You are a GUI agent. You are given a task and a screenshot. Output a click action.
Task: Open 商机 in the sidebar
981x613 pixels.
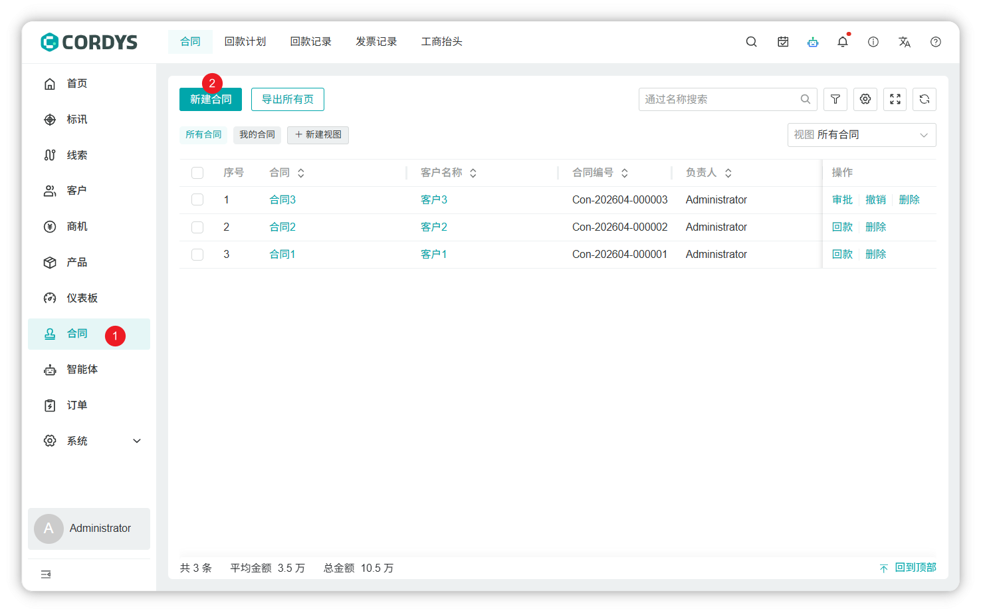[89, 227]
